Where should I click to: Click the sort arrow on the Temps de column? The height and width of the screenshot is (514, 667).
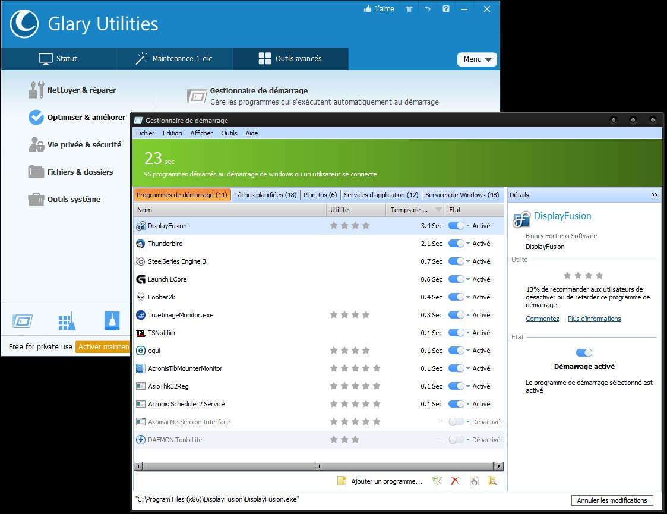tap(438, 210)
